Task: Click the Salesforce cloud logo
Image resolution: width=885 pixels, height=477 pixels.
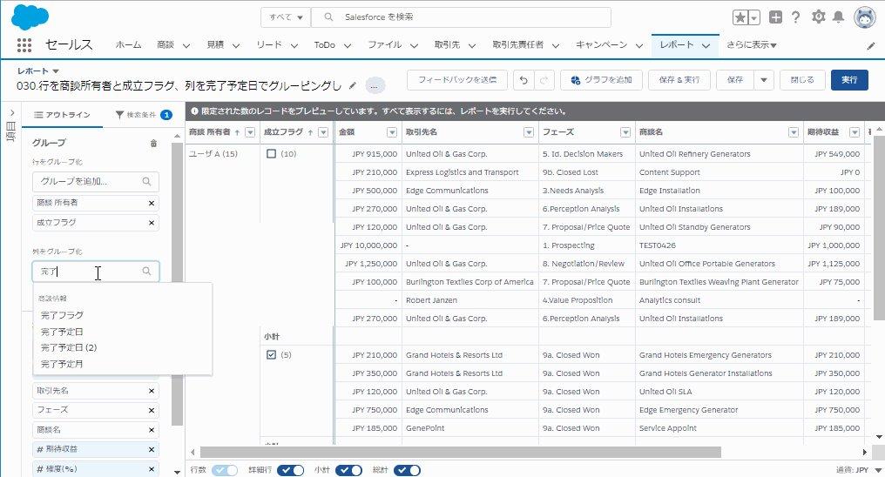Action: click(x=30, y=17)
